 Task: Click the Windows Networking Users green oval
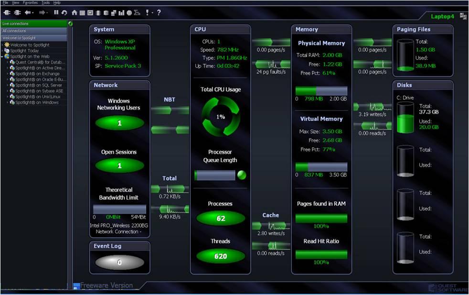pos(120,123)
